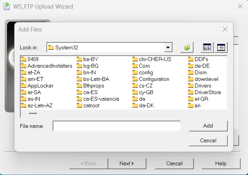The height and width of the screenshot is (175, 248).
Task: Select the 0409 folder
Action: [30, 59]
